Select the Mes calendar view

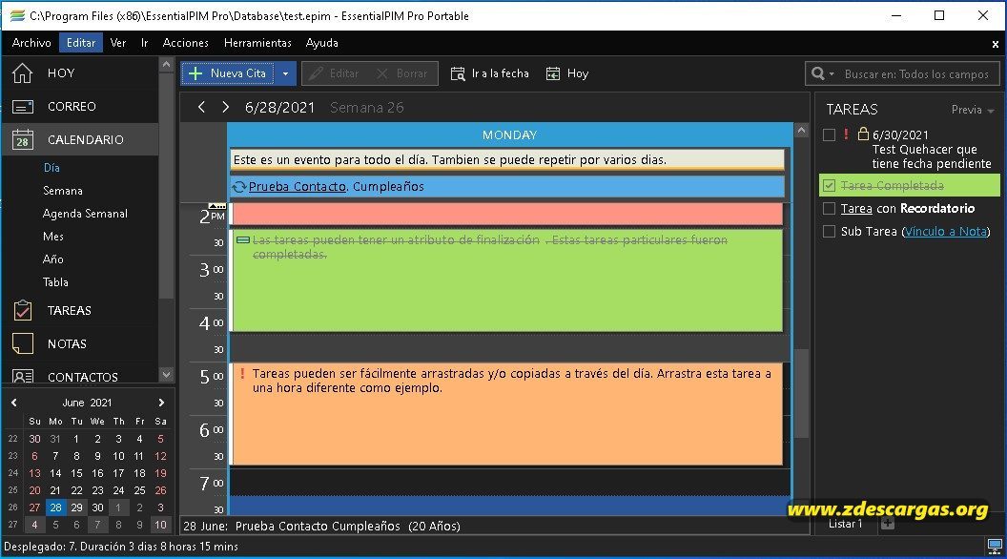coord(53,237)
